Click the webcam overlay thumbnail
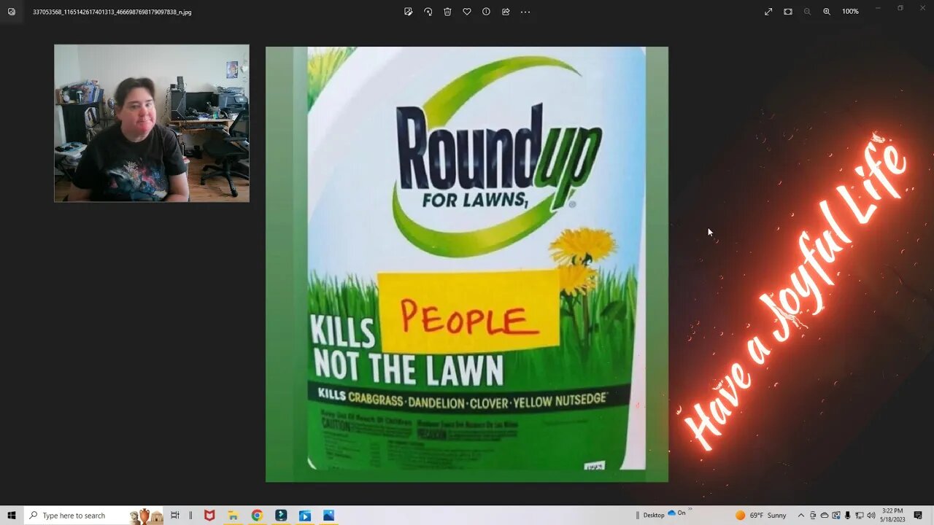 click(152, 123)
